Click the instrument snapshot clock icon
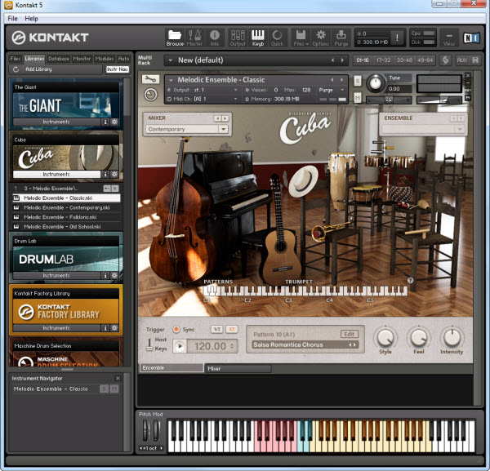The height and width of the screenshot is (471, 490). [x=150, y=95]
